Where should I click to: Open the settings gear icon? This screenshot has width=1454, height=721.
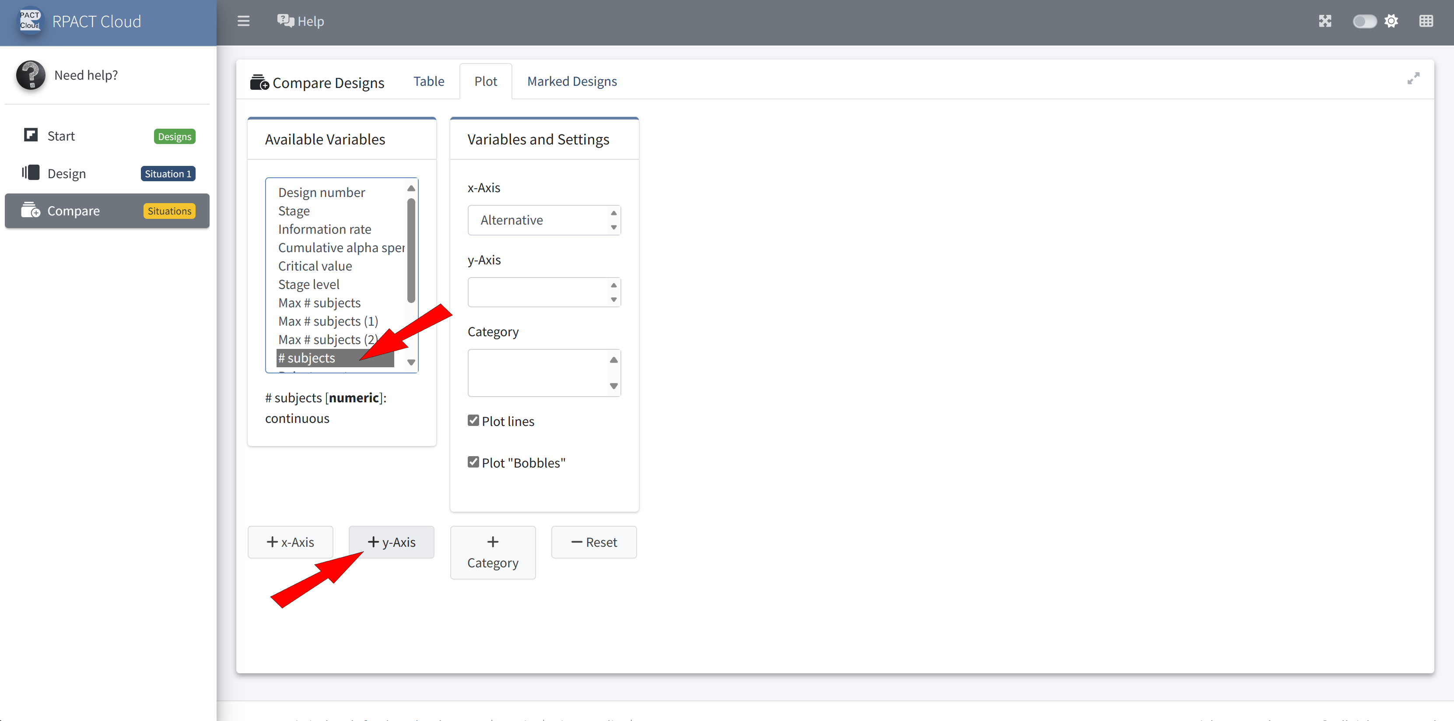pyautogui.click(x=1391, y=21)
